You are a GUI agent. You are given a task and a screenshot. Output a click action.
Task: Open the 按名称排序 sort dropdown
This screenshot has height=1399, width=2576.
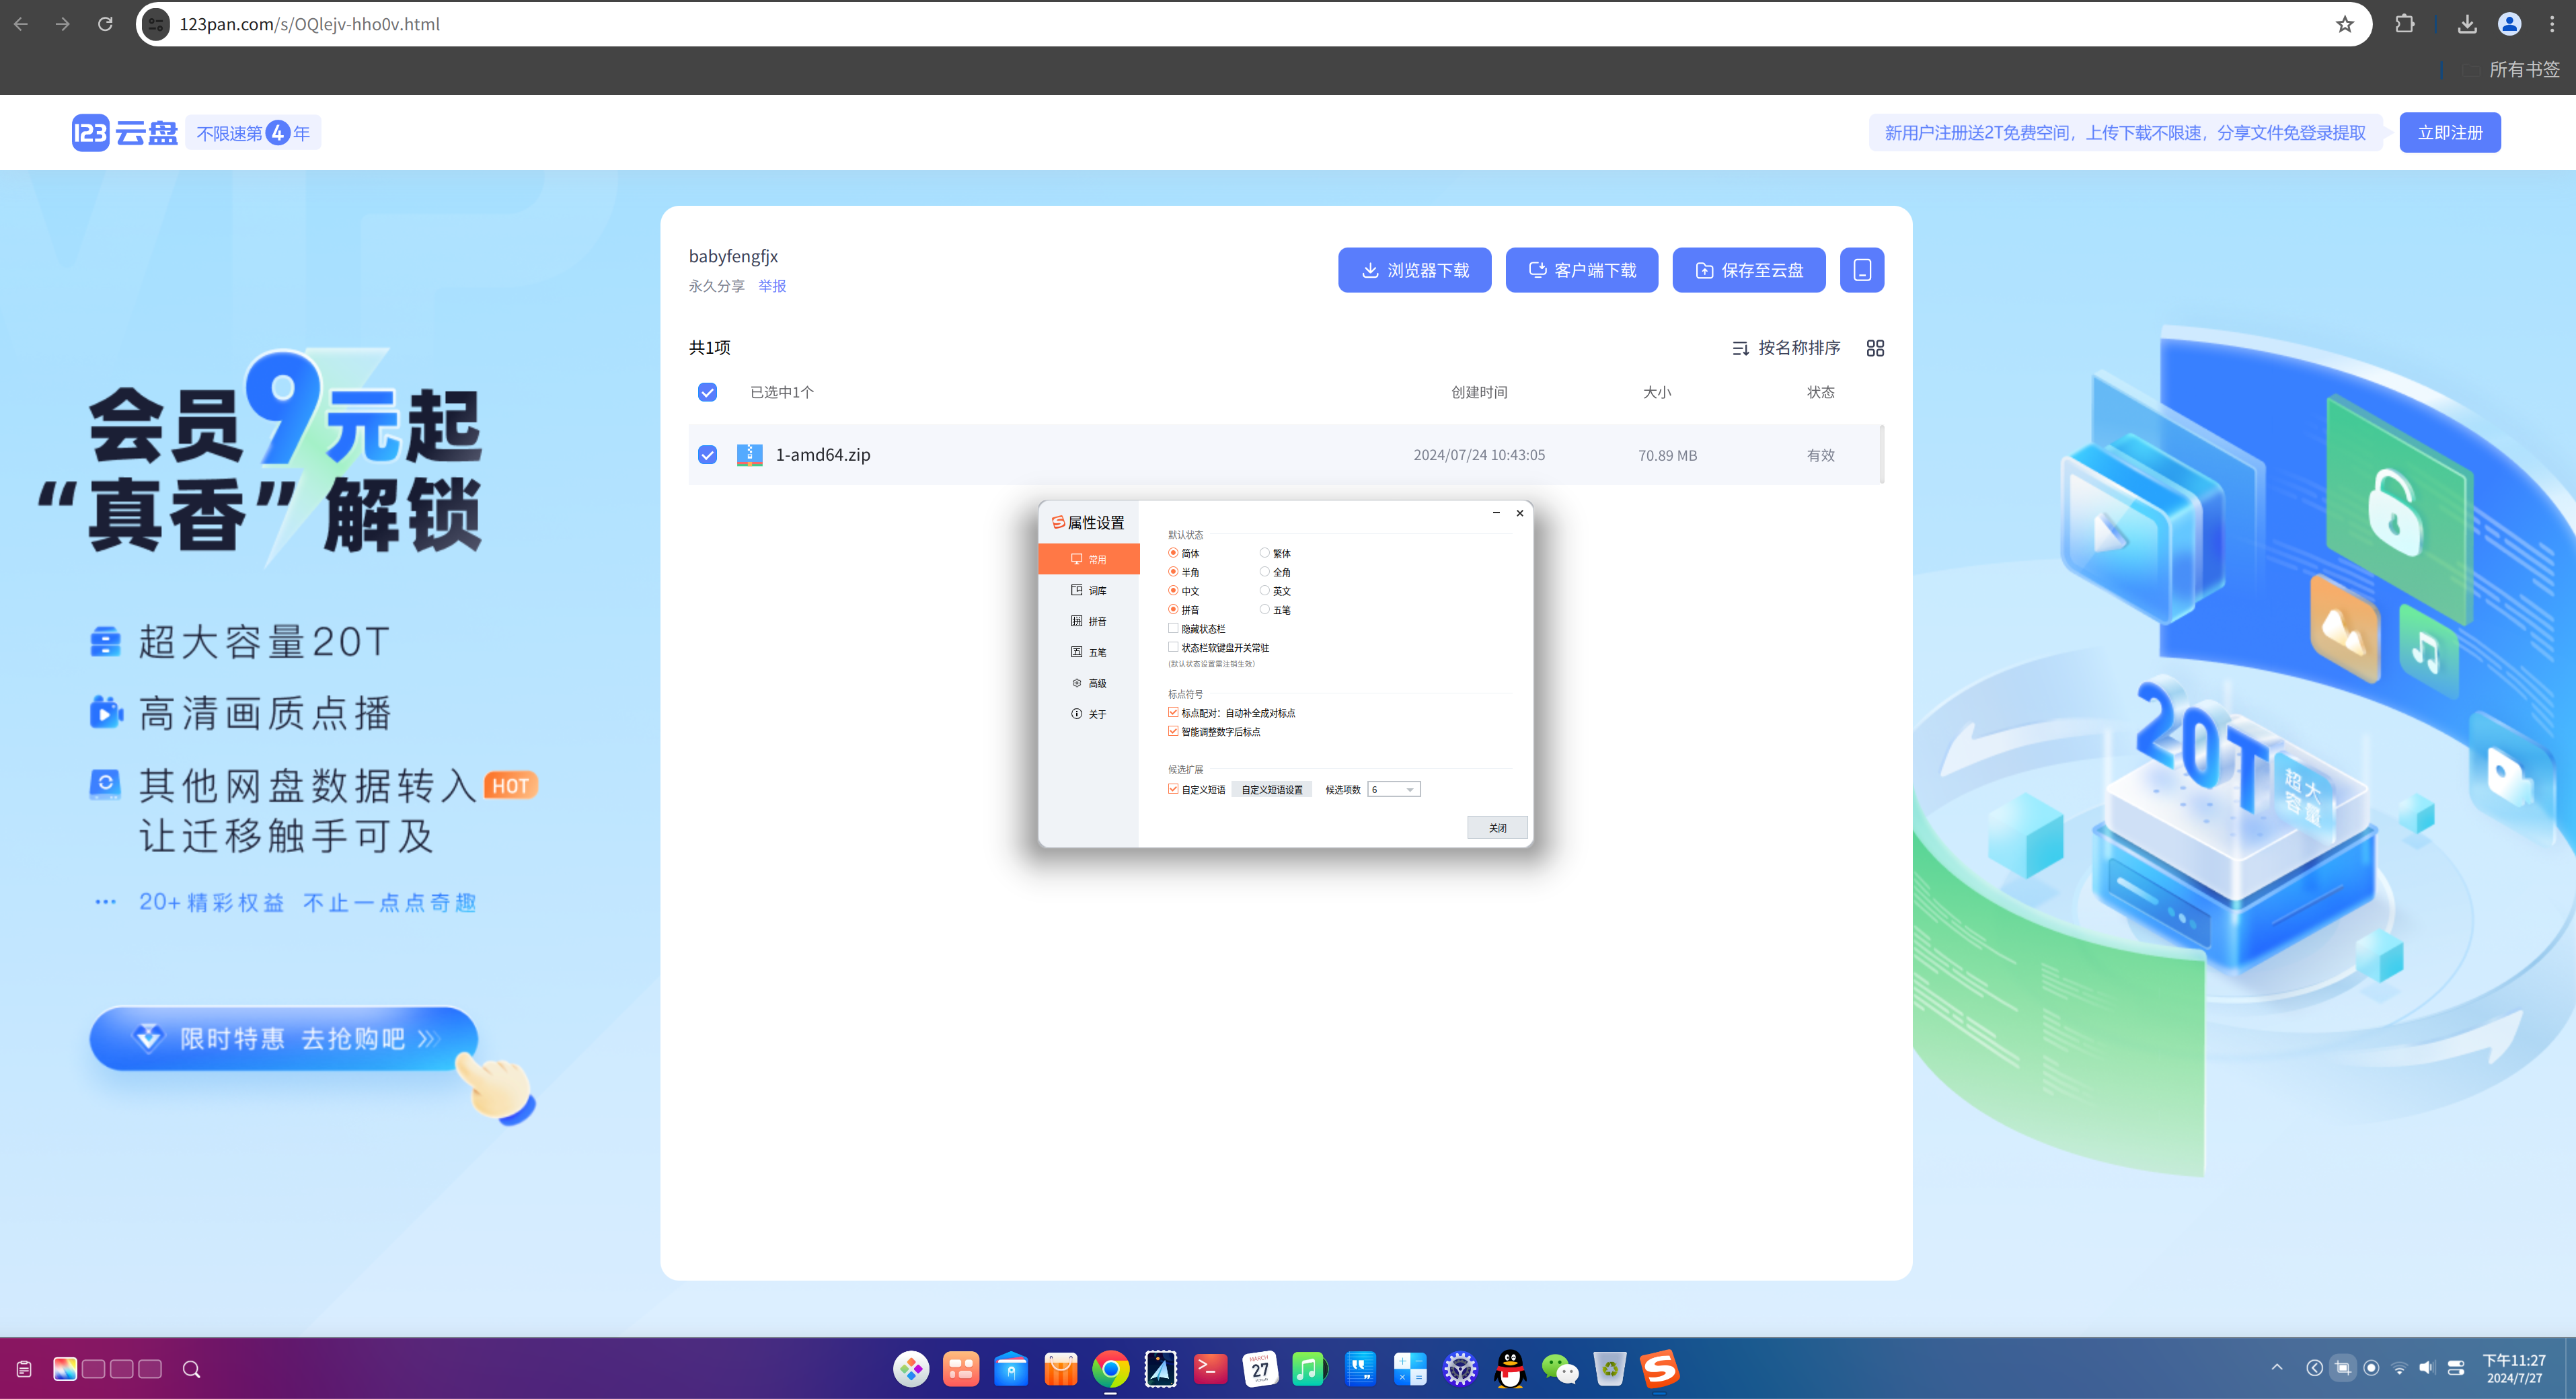coord(1786,348)
